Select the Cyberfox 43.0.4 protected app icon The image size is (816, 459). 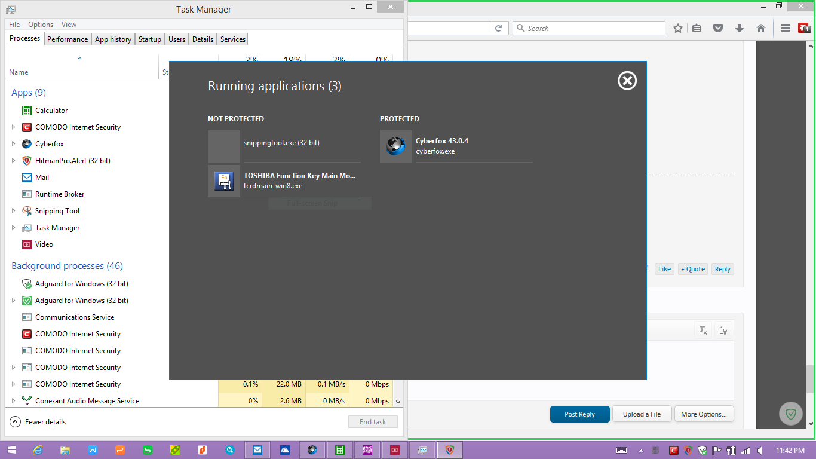coord(396,146)
